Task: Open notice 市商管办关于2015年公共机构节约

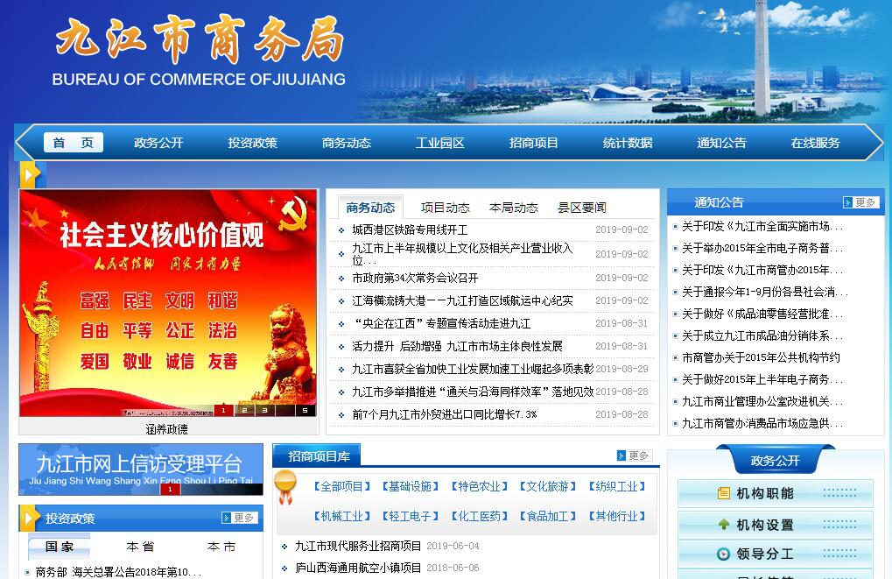Action: (x=762, y=357)
